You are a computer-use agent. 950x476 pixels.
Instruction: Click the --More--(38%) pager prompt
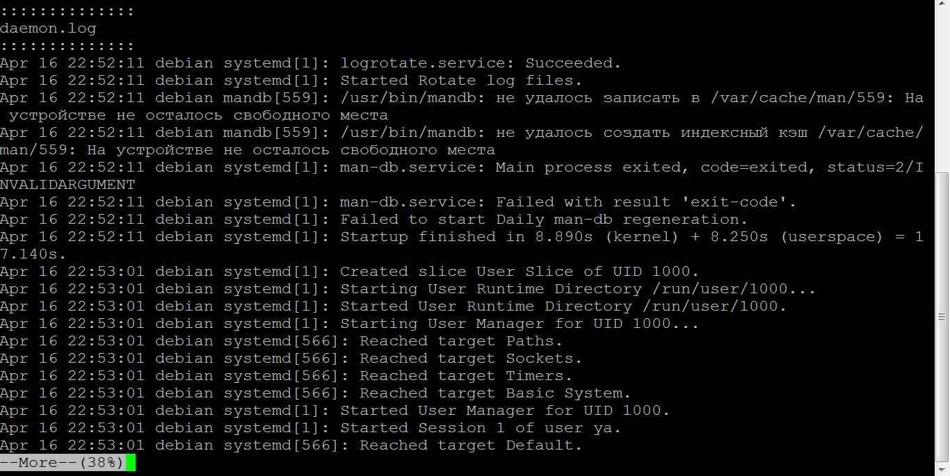click(63, 463)
